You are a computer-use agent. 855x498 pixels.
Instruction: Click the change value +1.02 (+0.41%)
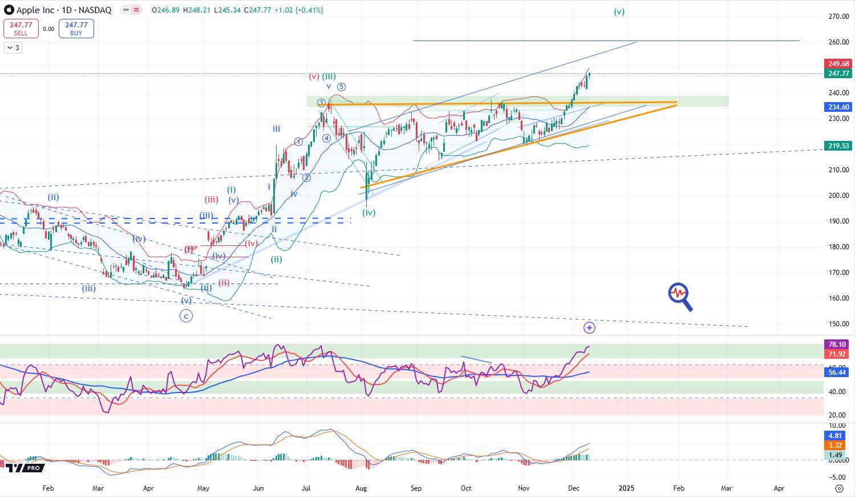[x=300, y=10]
